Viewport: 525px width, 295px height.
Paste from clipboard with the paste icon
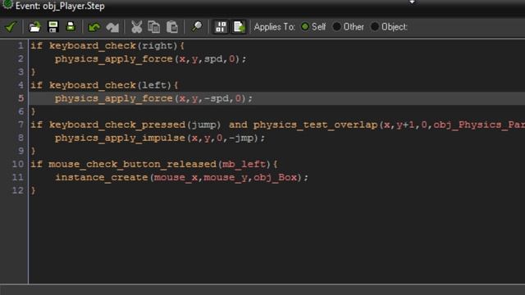[x=172, y=27]
